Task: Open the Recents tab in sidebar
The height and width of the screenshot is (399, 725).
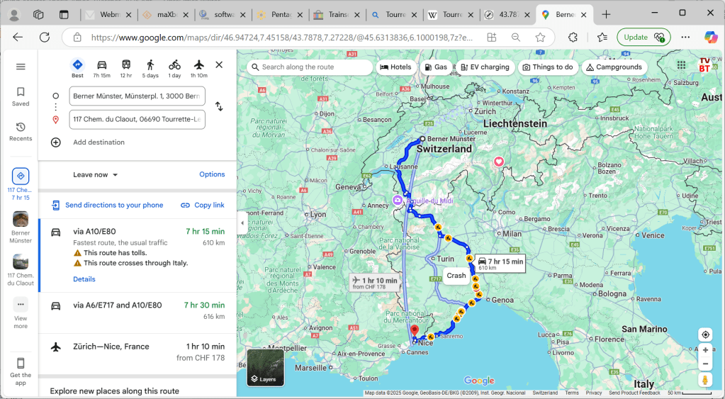Action: [x=21, y=130]
